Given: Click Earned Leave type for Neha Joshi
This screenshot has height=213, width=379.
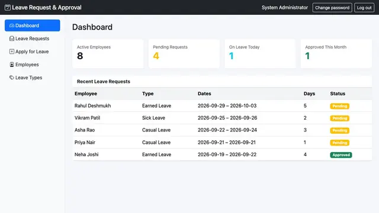Looking at the screenshot, I should click(156, 154).
